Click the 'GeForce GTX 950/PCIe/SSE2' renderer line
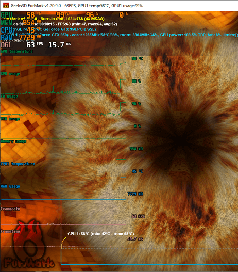Screen dimensions: 238x272 tap(70, 29)
